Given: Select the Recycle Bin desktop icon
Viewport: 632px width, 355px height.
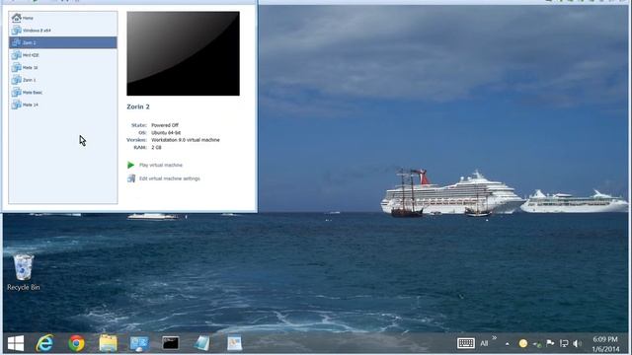Looking at the screenshot, I should pyautogui.click(x=24, y=272).
